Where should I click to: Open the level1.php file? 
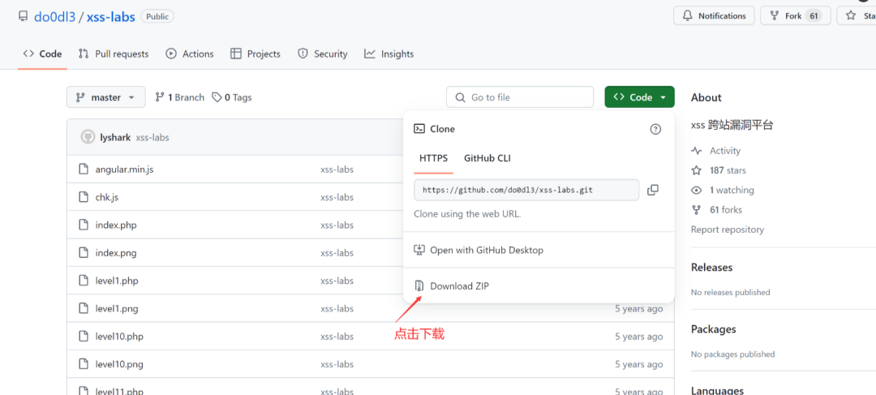117,281
